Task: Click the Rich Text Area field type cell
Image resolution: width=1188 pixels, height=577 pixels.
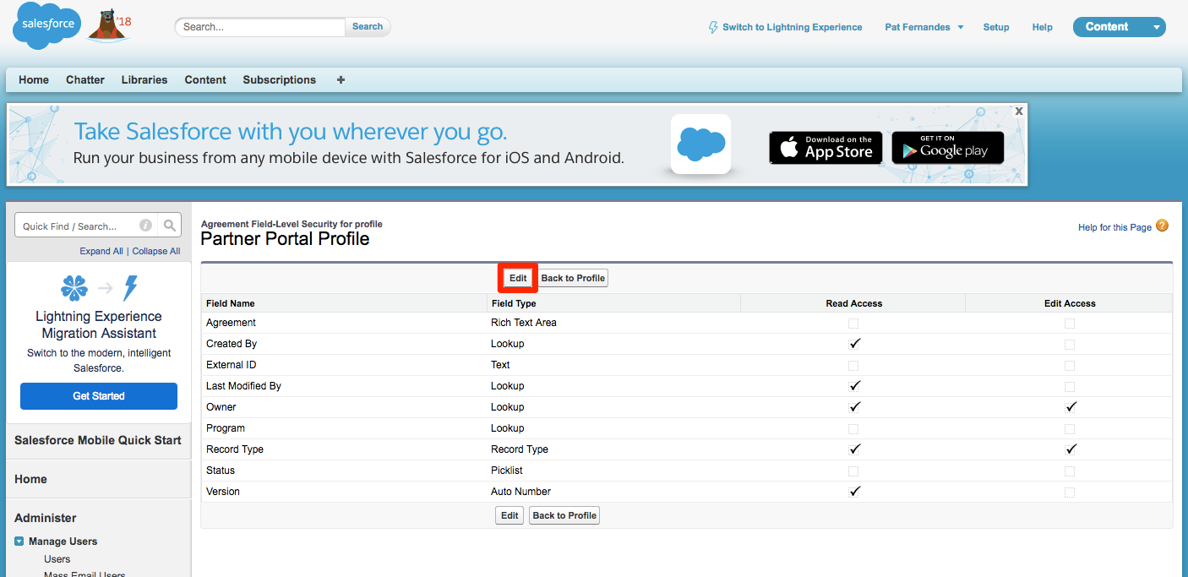Action: pos(524,323)
